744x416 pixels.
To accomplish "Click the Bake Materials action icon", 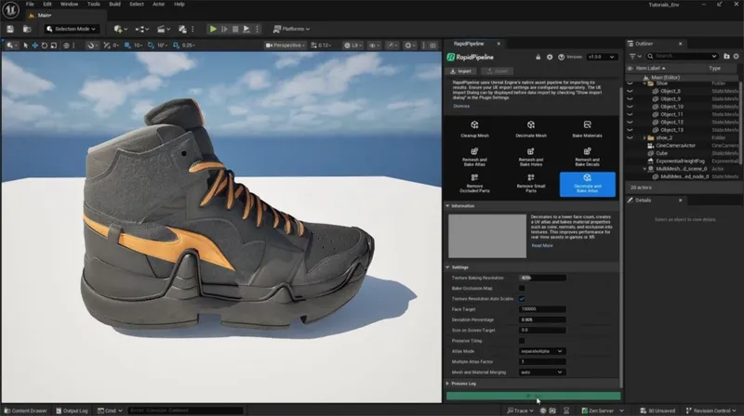I will [587, 124].
